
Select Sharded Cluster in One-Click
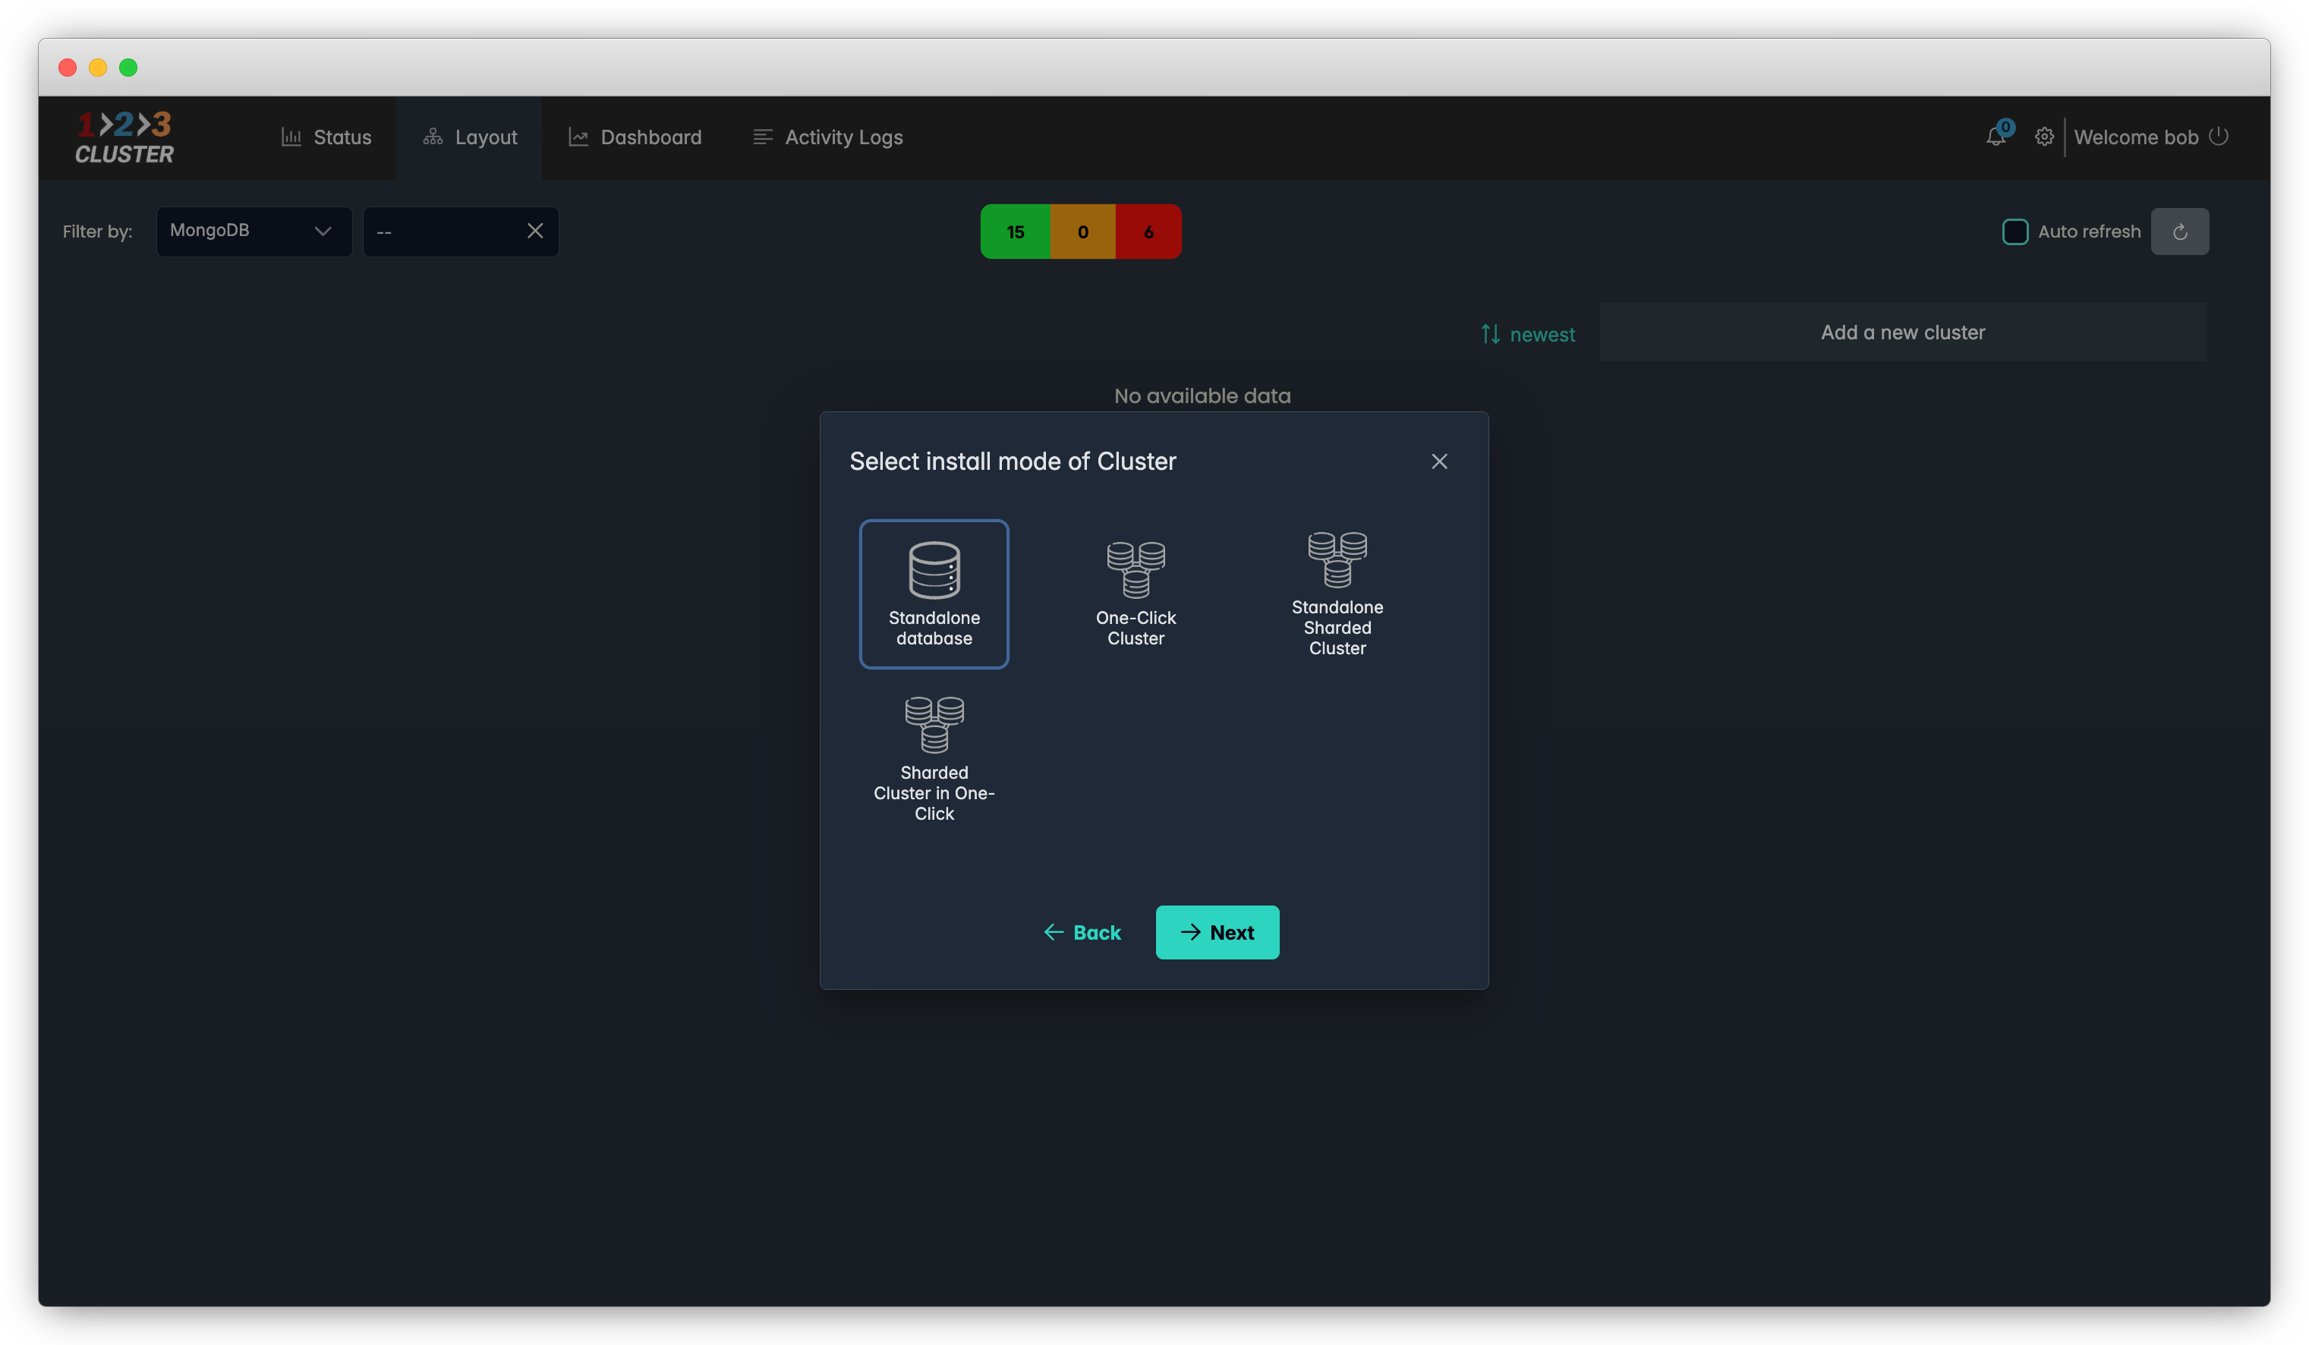point(934,758)
